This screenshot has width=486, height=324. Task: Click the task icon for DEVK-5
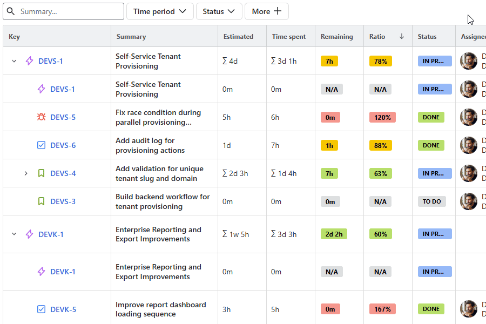click(42, 309)
